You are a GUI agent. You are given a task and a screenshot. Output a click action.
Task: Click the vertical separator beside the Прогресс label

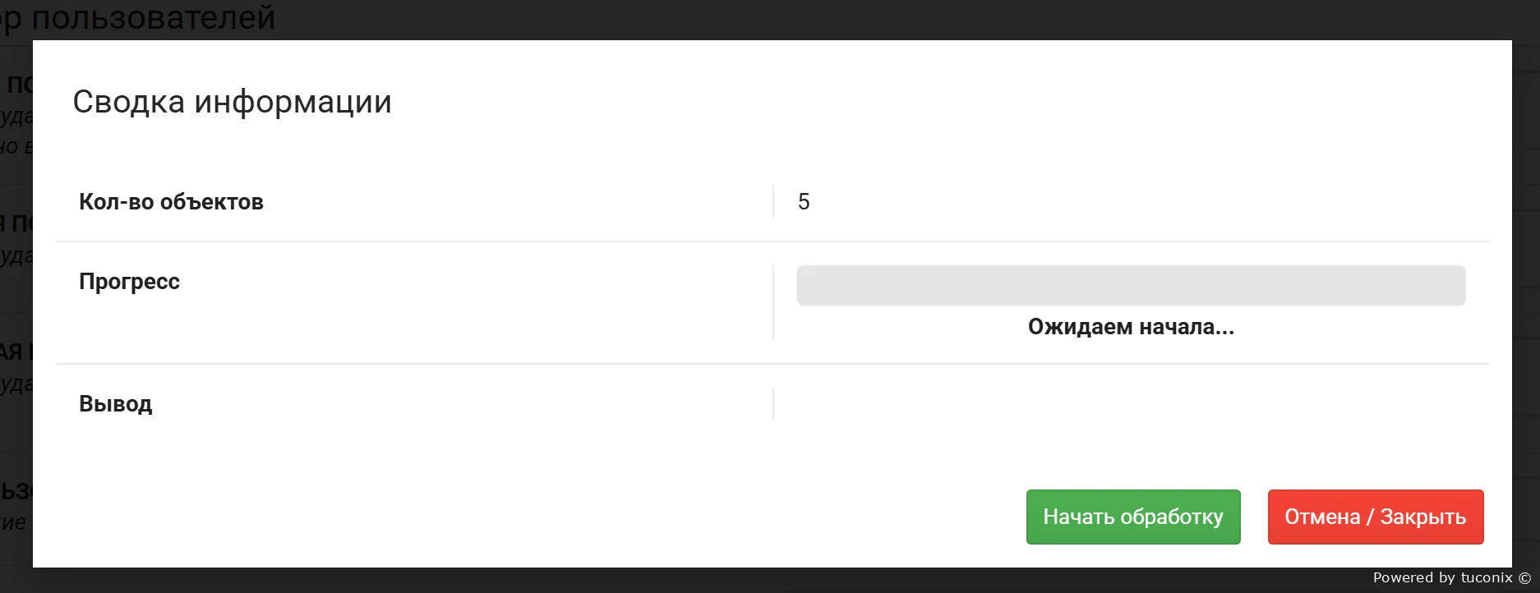tap(773, 302)
